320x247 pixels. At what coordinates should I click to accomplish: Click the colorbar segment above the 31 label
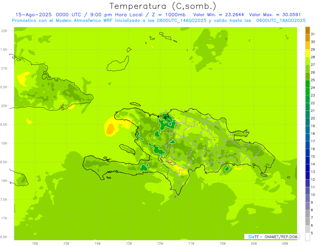point(307,30)
